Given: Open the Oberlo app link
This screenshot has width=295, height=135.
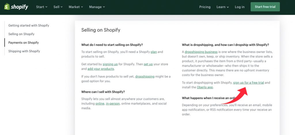Looking at the screenshot, I should tap(205, 87).
